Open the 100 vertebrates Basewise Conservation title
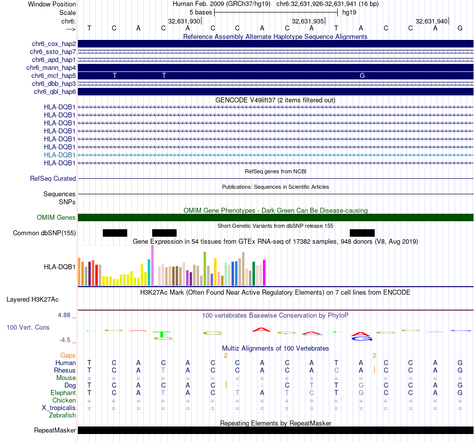This screenshot has height=442, width=474. point(275,316)
